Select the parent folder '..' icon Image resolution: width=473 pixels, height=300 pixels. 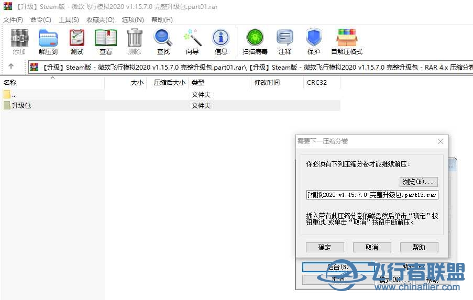(x=7, y=94)
